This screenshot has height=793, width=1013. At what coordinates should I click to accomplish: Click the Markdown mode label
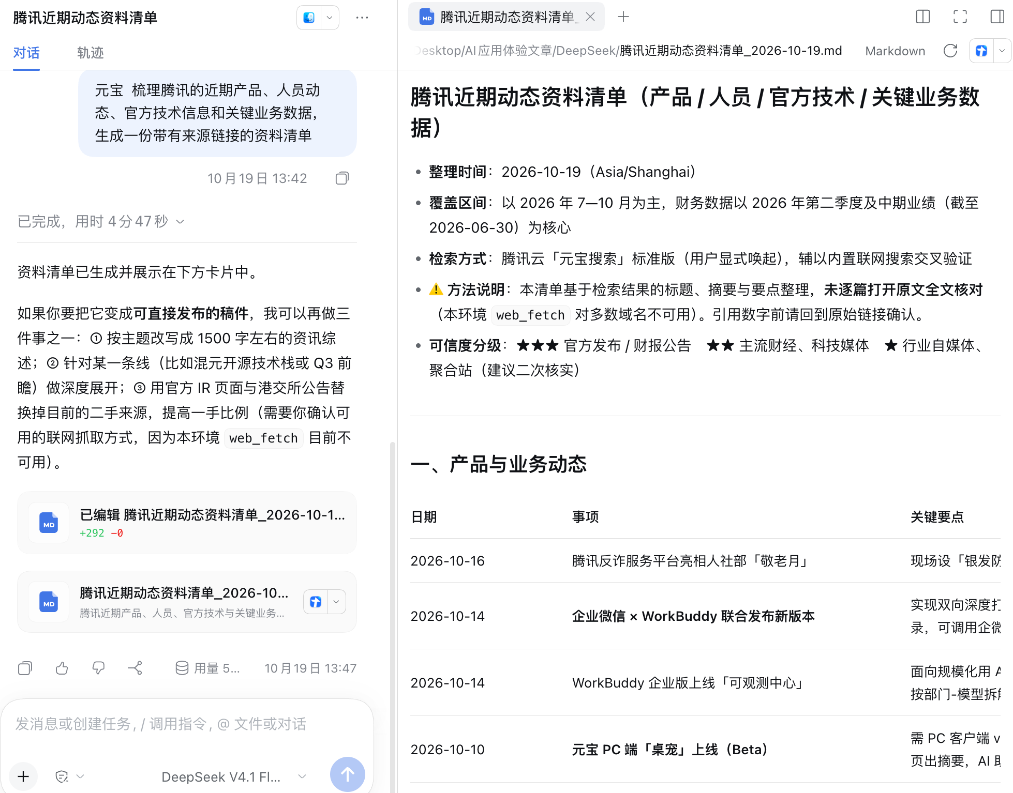[895, 51]
